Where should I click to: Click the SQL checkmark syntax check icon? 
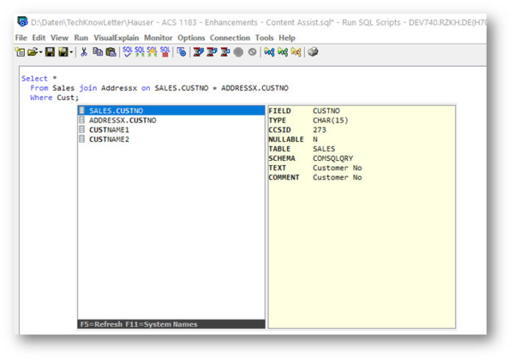click(127, 52)
